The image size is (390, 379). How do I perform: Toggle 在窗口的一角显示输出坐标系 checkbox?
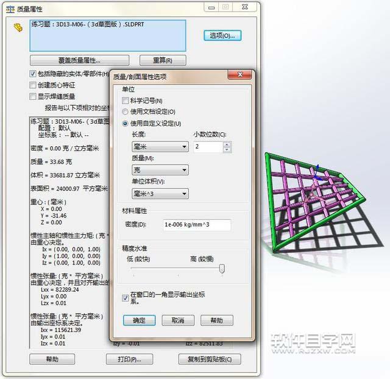click(126, 298)
